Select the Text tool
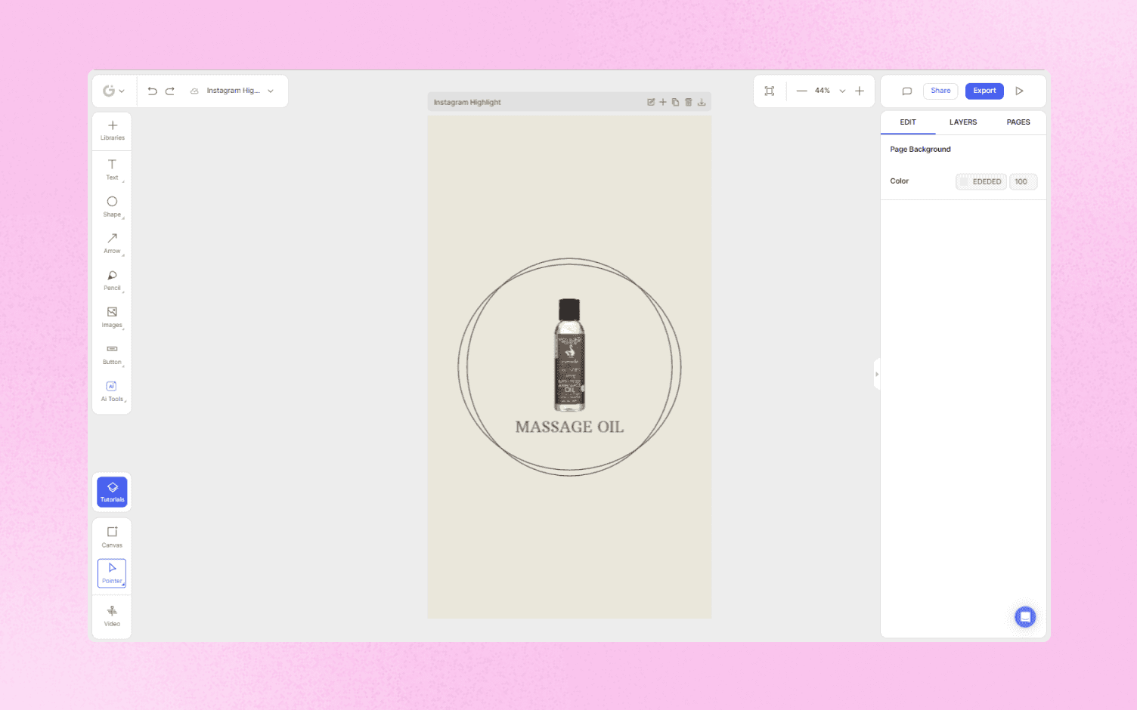The width and height of the screenshot is (1137, 710). point(112,169)
